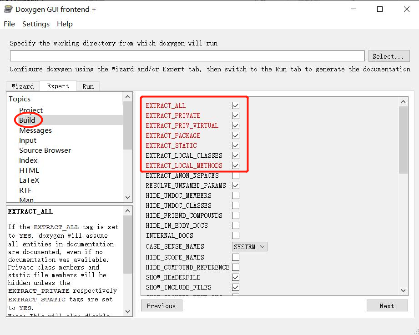Screen dimensions: 419x335
Task: Click the Topics tree header
Action: [20, 99]
